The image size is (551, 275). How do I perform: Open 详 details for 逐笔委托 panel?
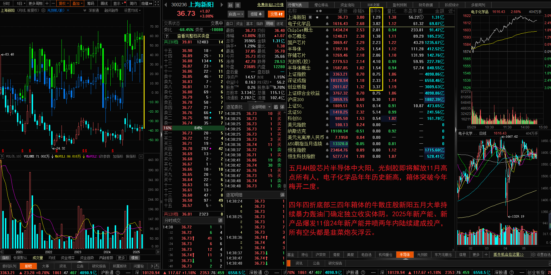[x=282, y=107]
